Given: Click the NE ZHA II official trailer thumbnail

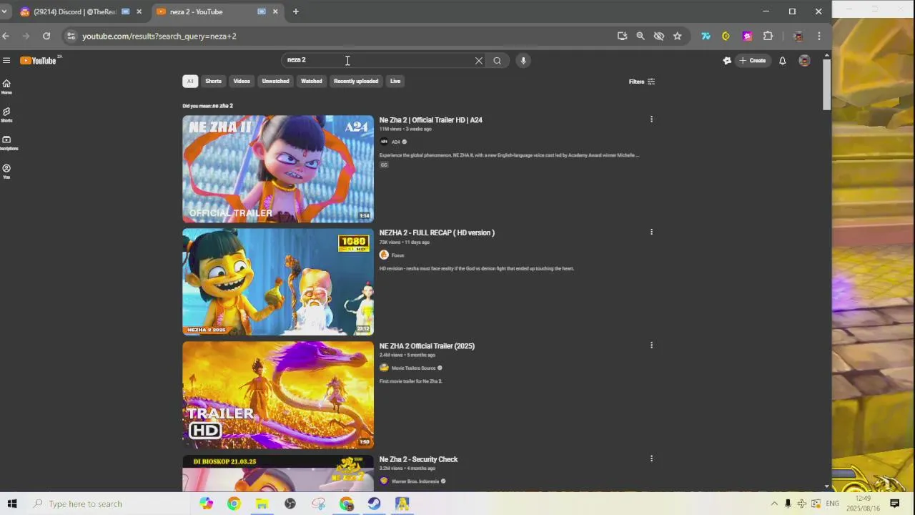Looking at the screenshot, I should click(278, 169).
